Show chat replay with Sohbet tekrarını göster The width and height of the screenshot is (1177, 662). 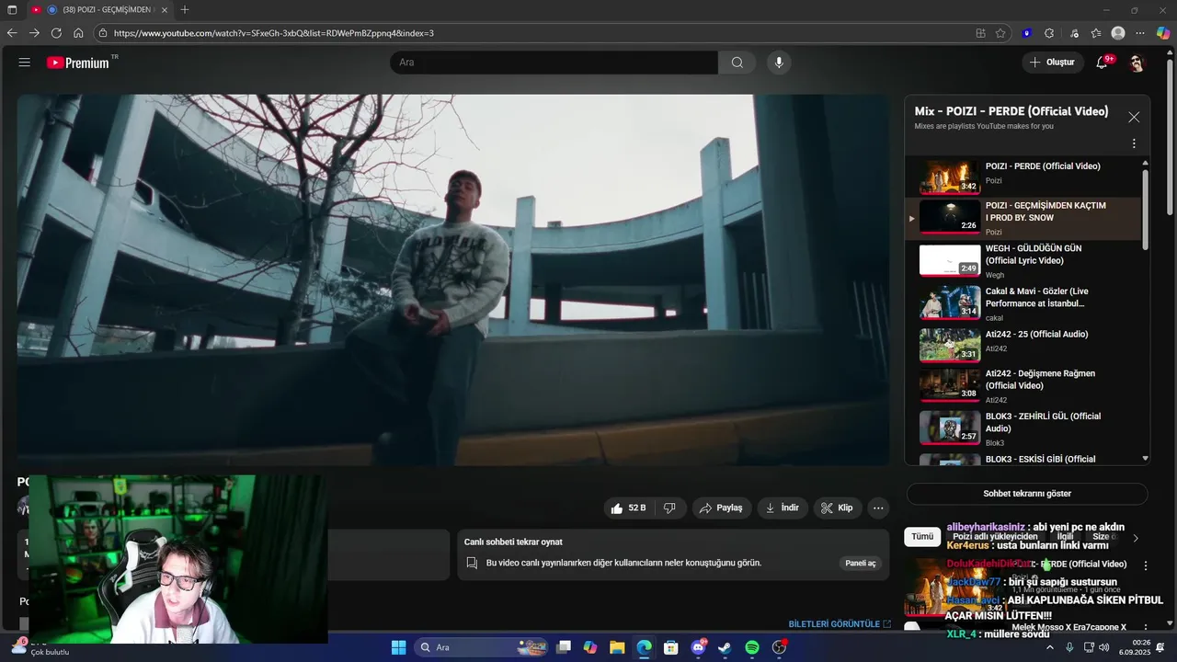1027,494
